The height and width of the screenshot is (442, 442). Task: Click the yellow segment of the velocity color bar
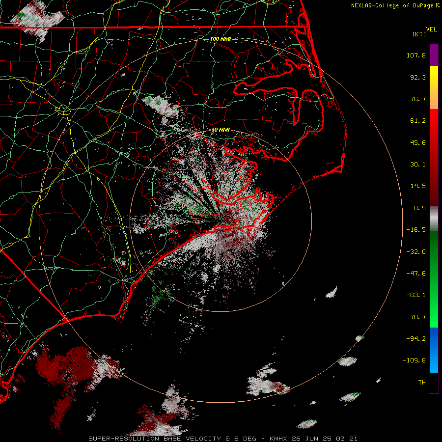pos(434,87)
